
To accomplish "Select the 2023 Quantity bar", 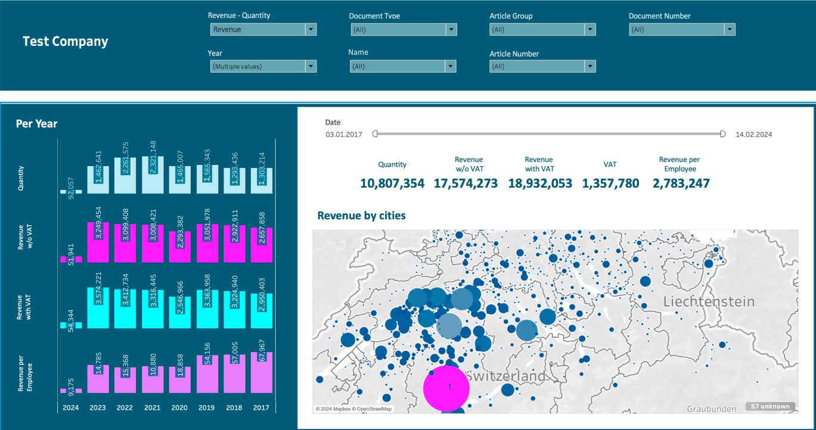I will [x=98, y=180].
